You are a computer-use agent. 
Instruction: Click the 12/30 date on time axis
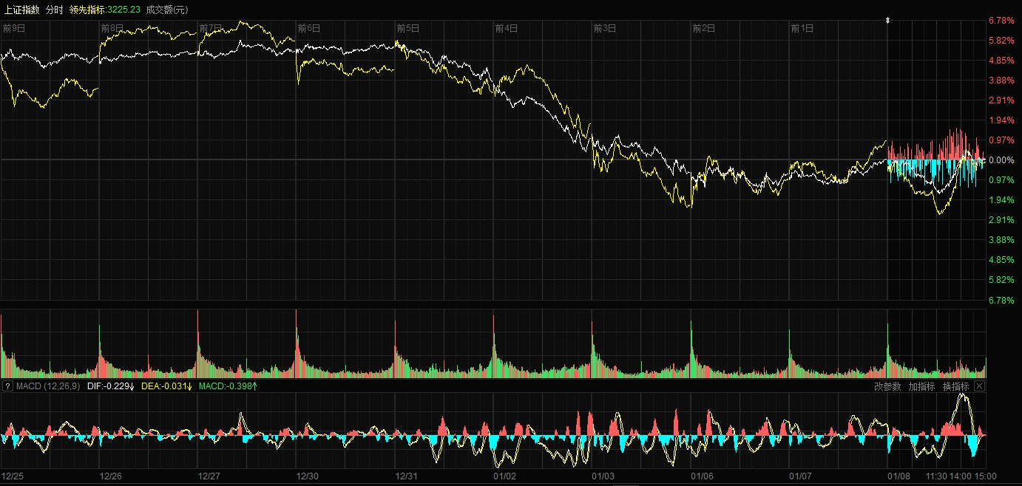[x=308, y=476]
